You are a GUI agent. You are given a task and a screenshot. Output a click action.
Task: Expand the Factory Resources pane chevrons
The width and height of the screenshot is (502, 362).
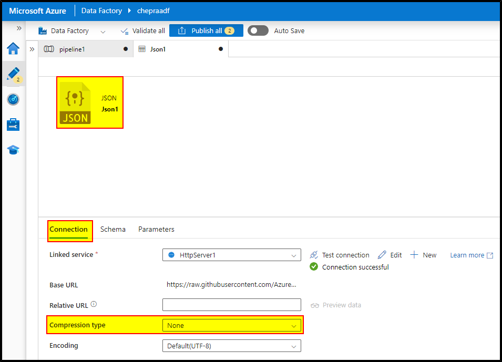tap(32, 49)
